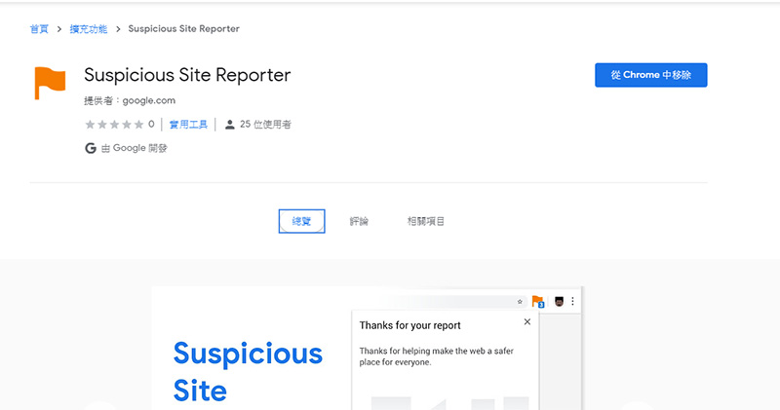The height and width of the screenshot is (410, 780).
Task: Click the bookmark star in screenshot preview
Action: [520, 302]
